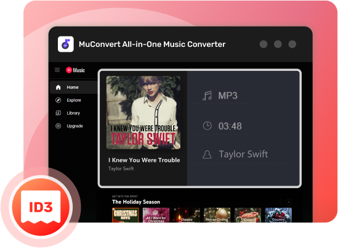This screenshot has width=338, height=248.
Task: Open the Explore menu item
Action: point(74,100)
